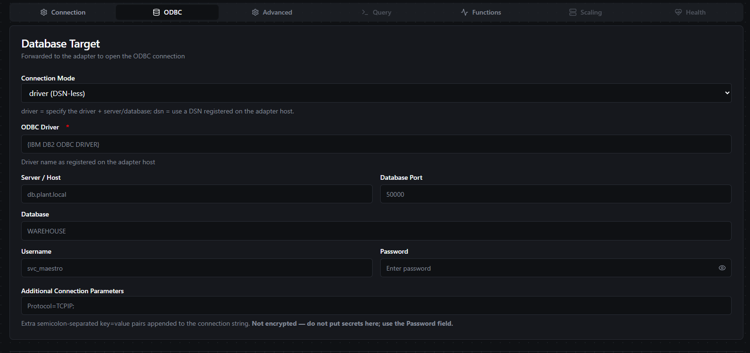Switch to the Connection tab

click(x=63, y=12)
